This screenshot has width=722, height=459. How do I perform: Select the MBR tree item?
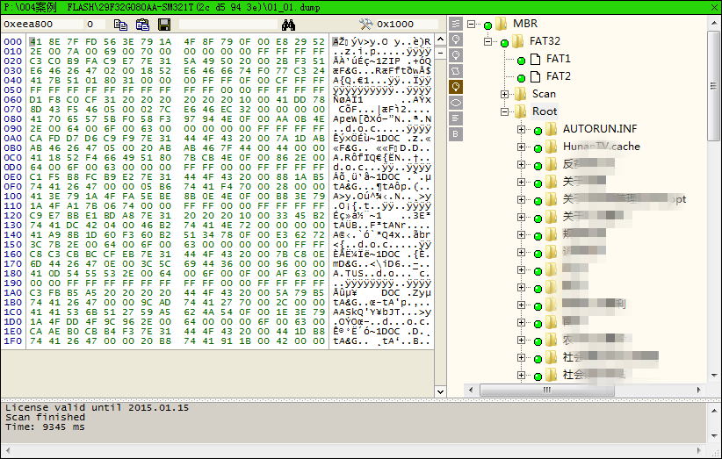(525, 24)
